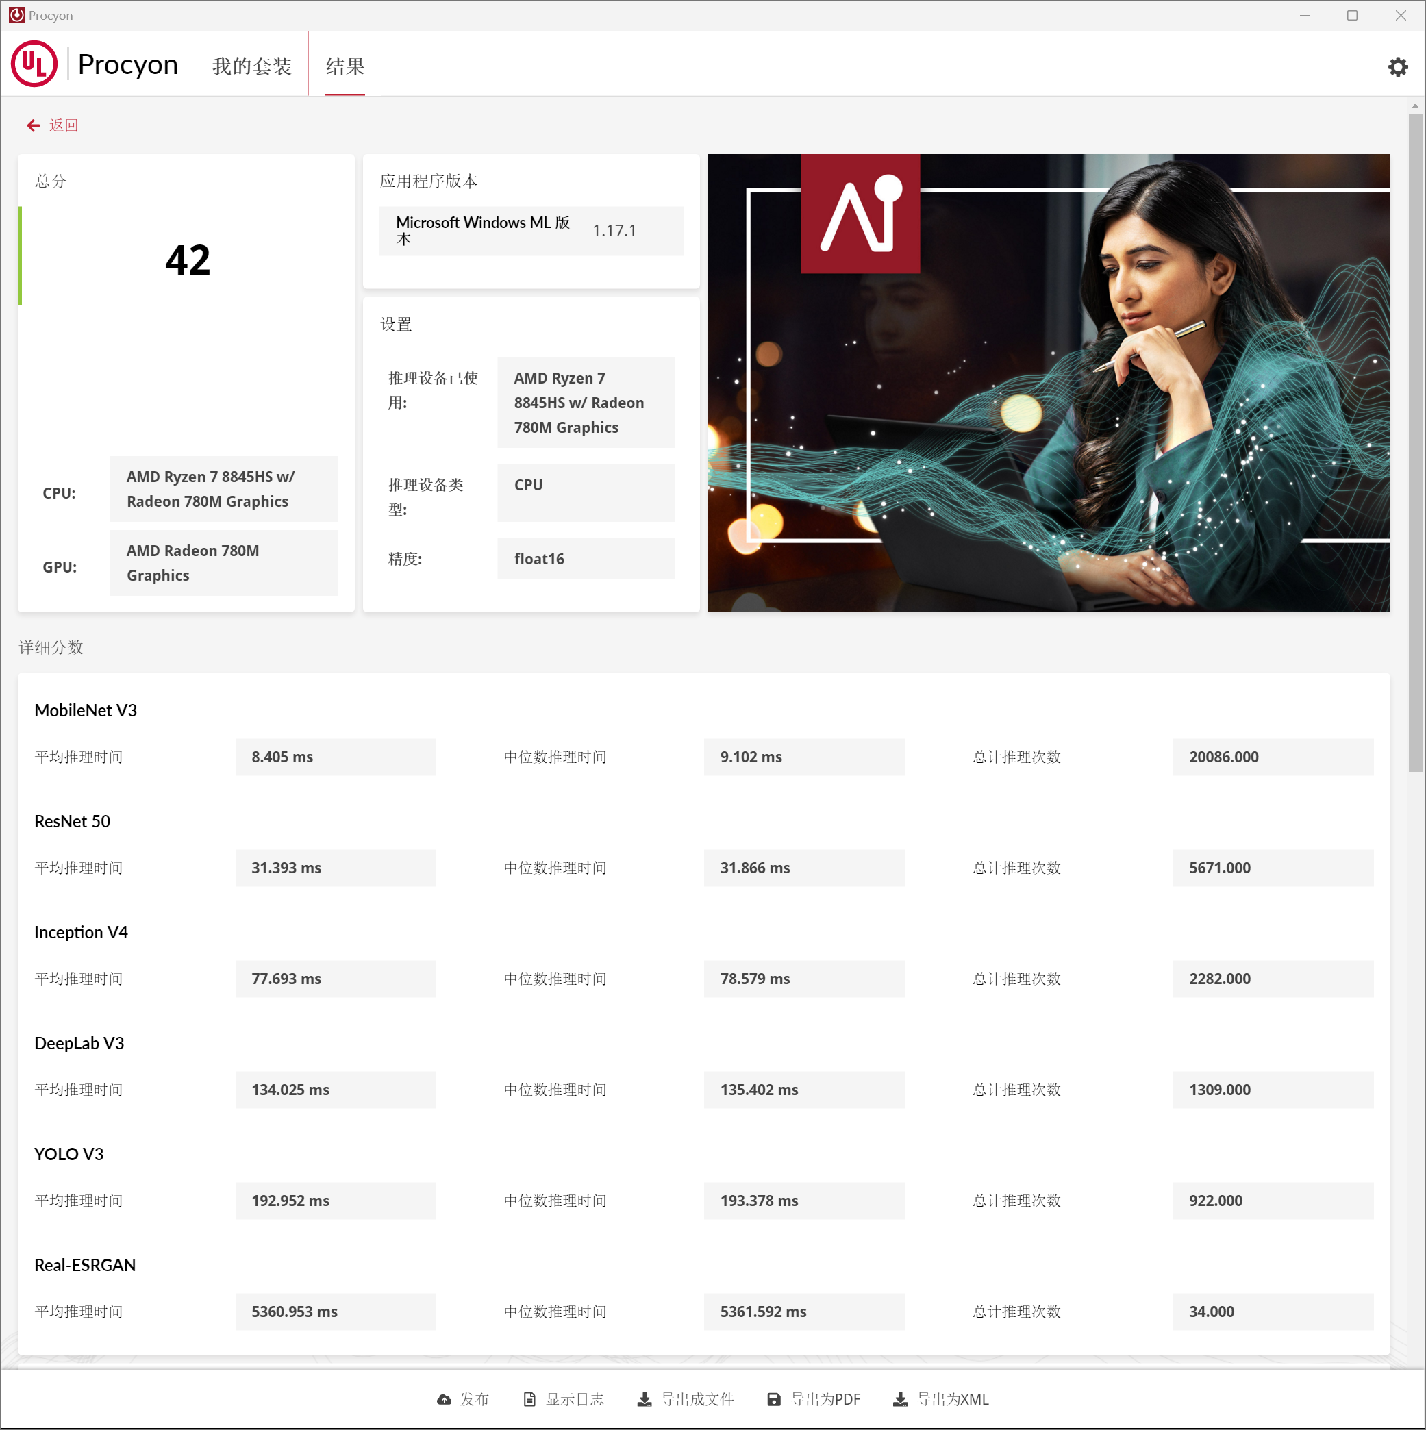Click the 设置 panel heading

click(396, 324)
